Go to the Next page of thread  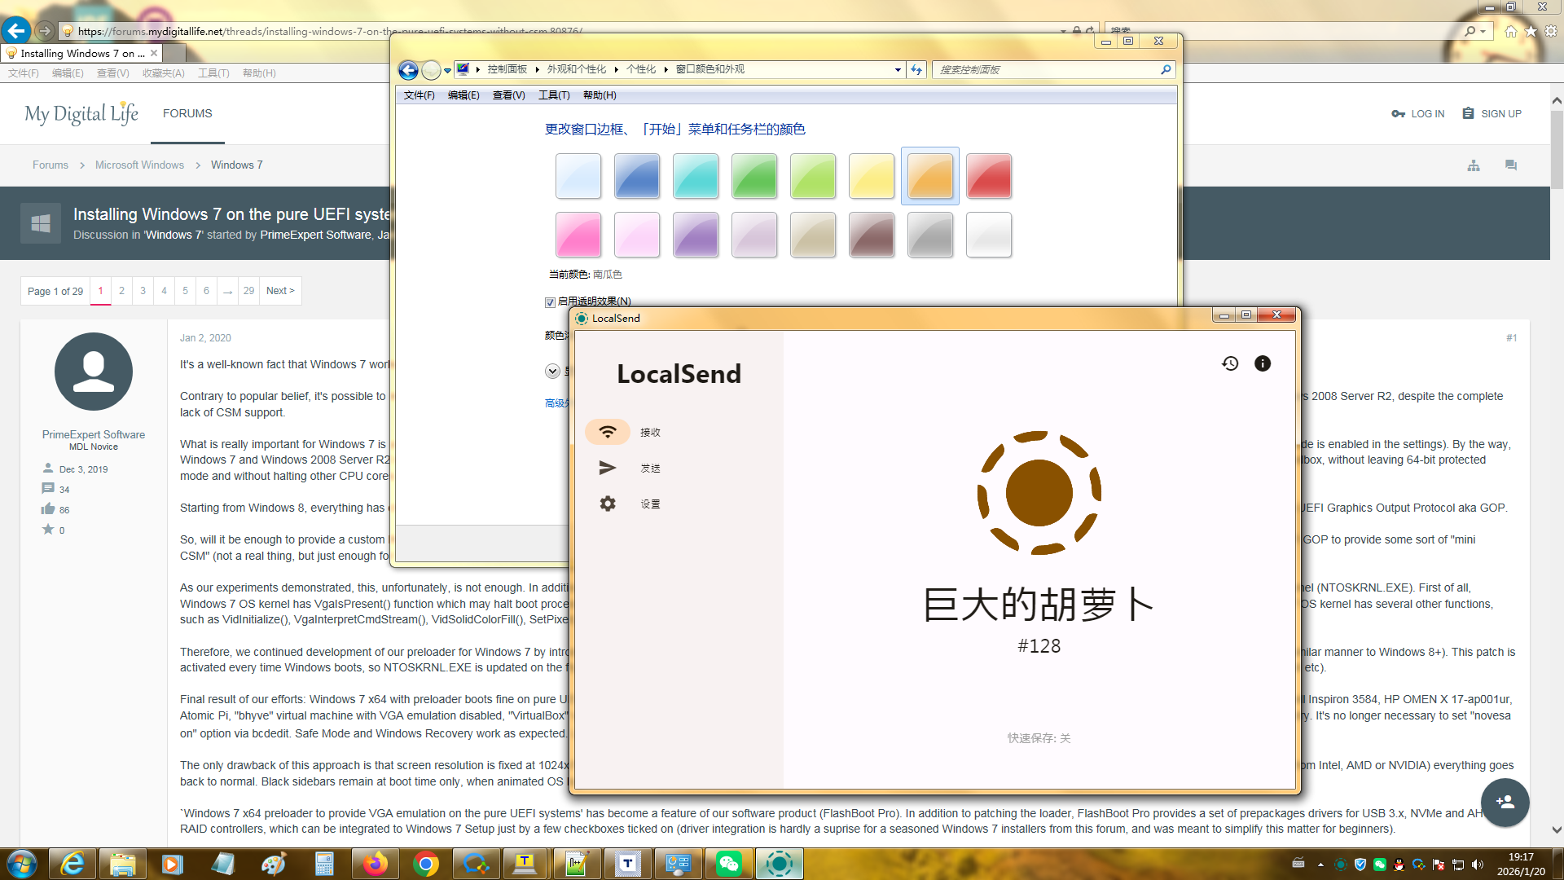(280, 291)
